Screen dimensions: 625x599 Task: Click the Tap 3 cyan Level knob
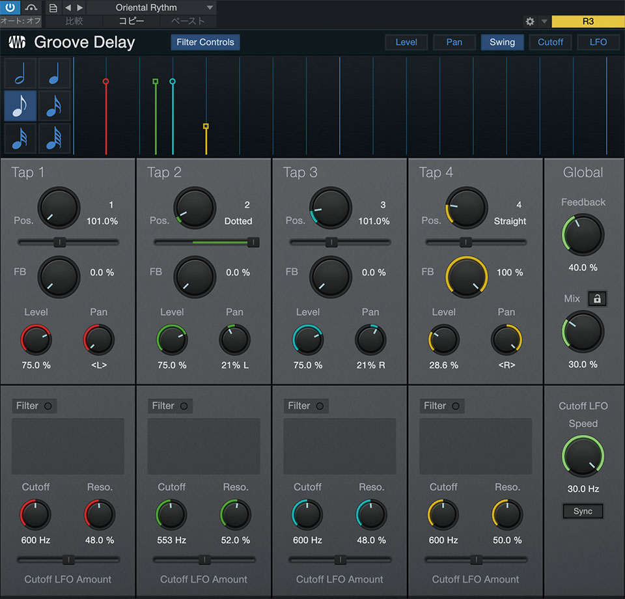point(308,340)
